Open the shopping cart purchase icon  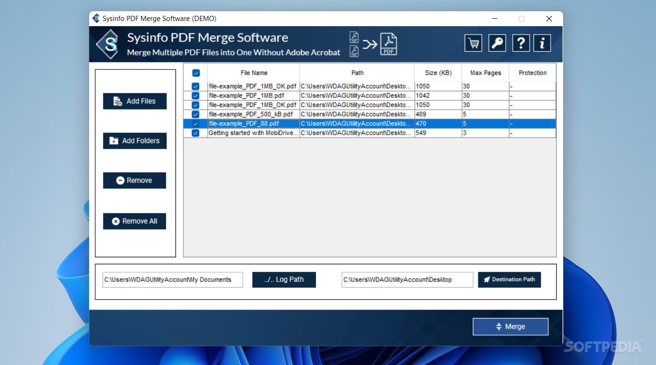click(474, 43)
